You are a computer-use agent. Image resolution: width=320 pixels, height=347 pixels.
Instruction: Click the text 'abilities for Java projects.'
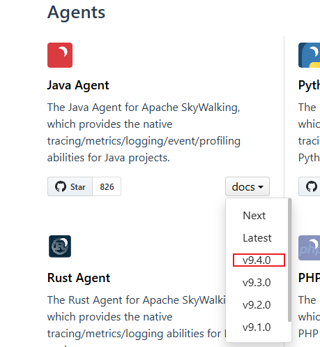coord(109,158)
